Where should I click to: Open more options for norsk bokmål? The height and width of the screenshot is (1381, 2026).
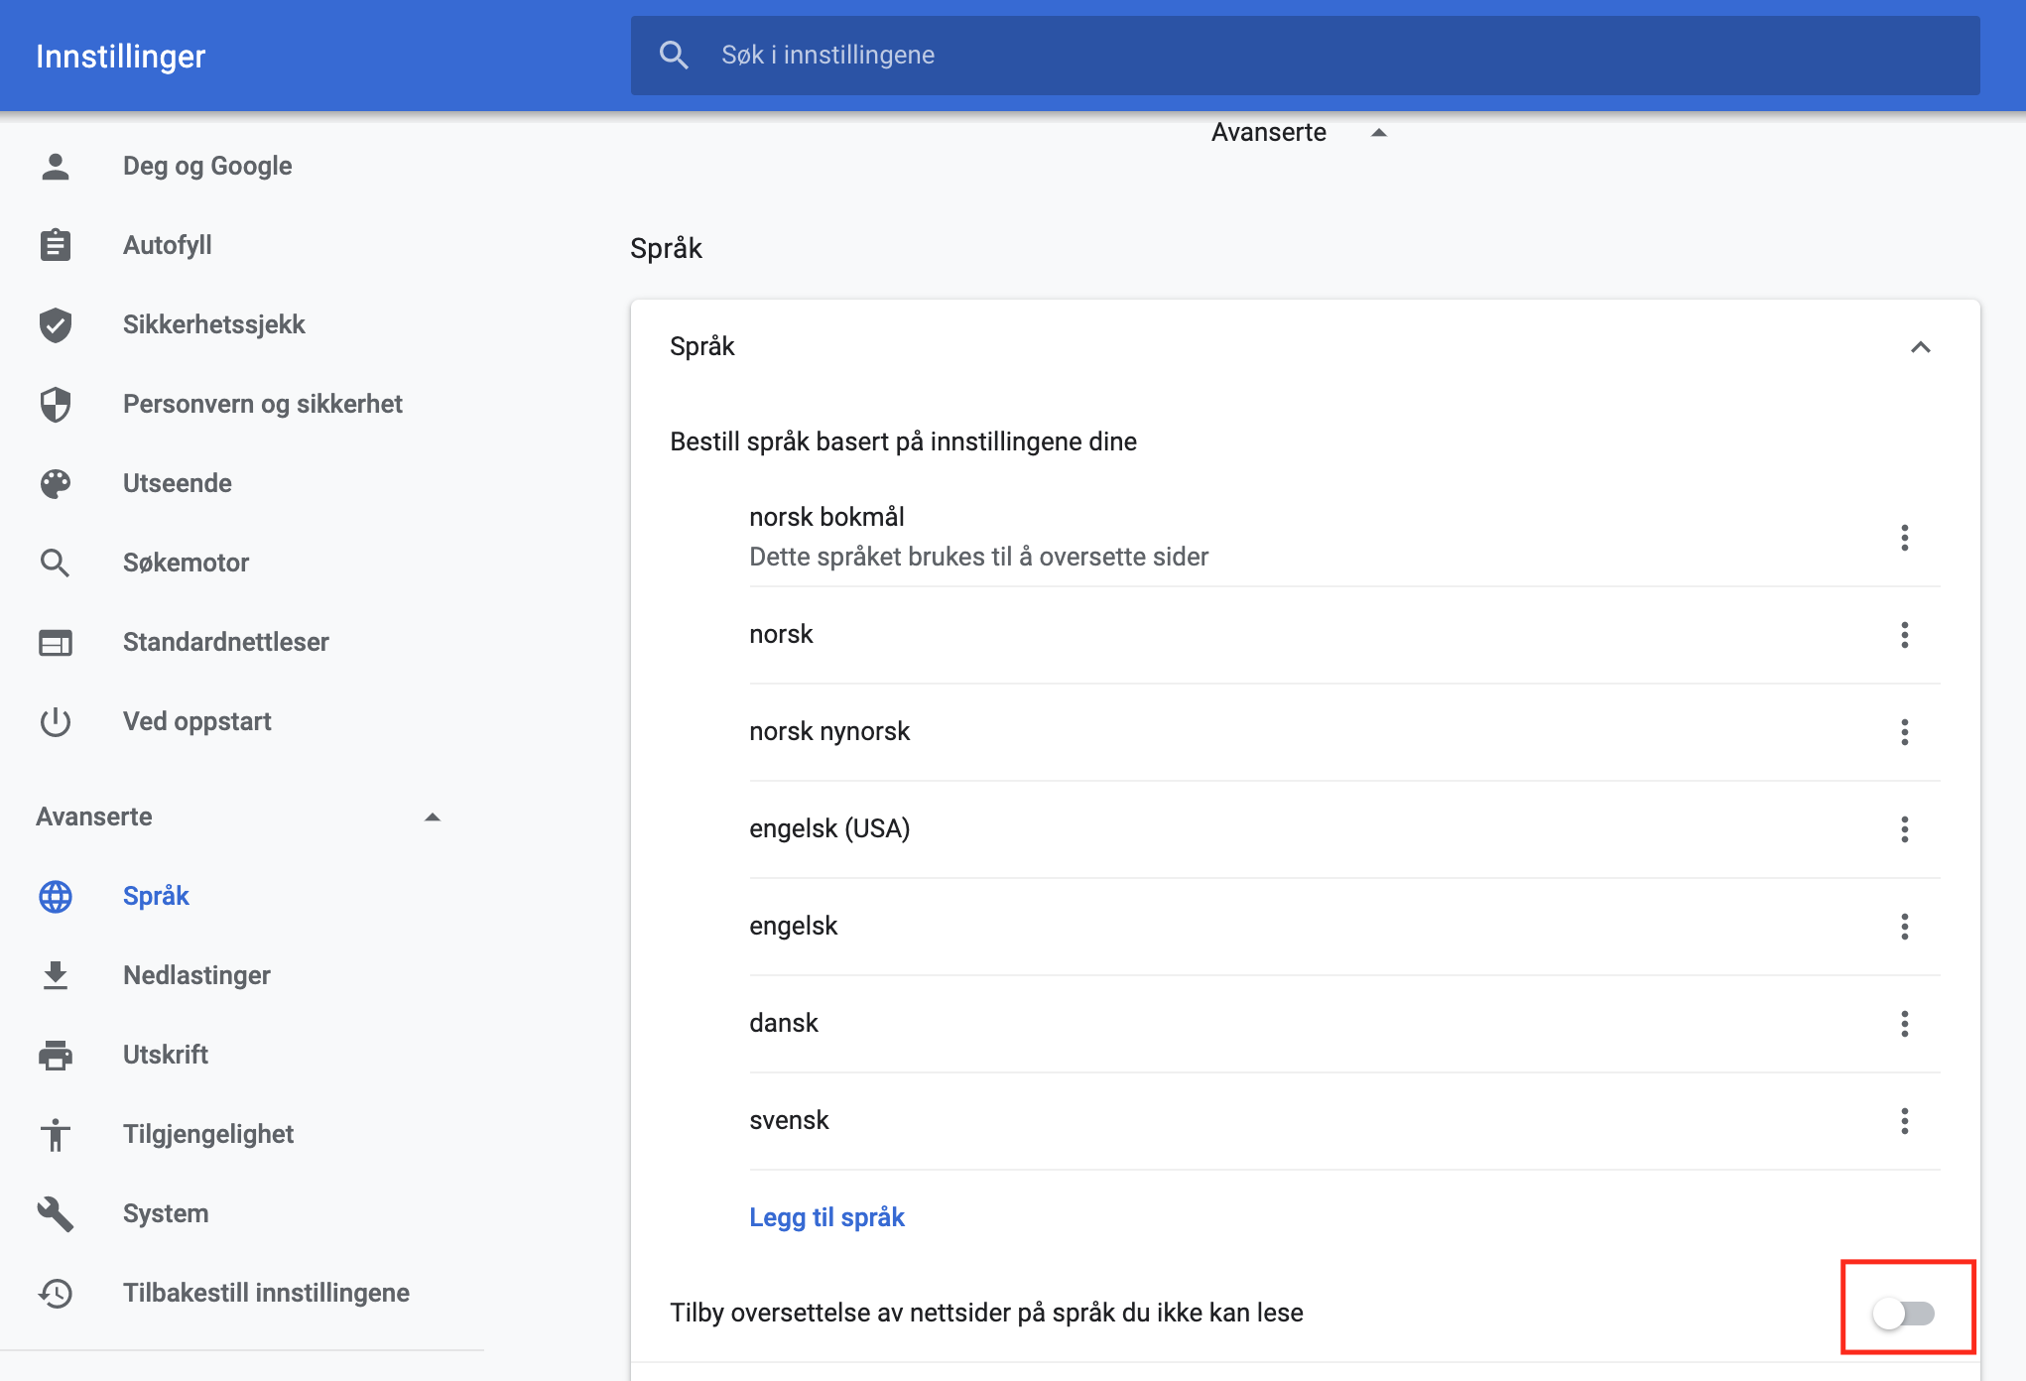pyautogui.click(x=1904, y=538)
